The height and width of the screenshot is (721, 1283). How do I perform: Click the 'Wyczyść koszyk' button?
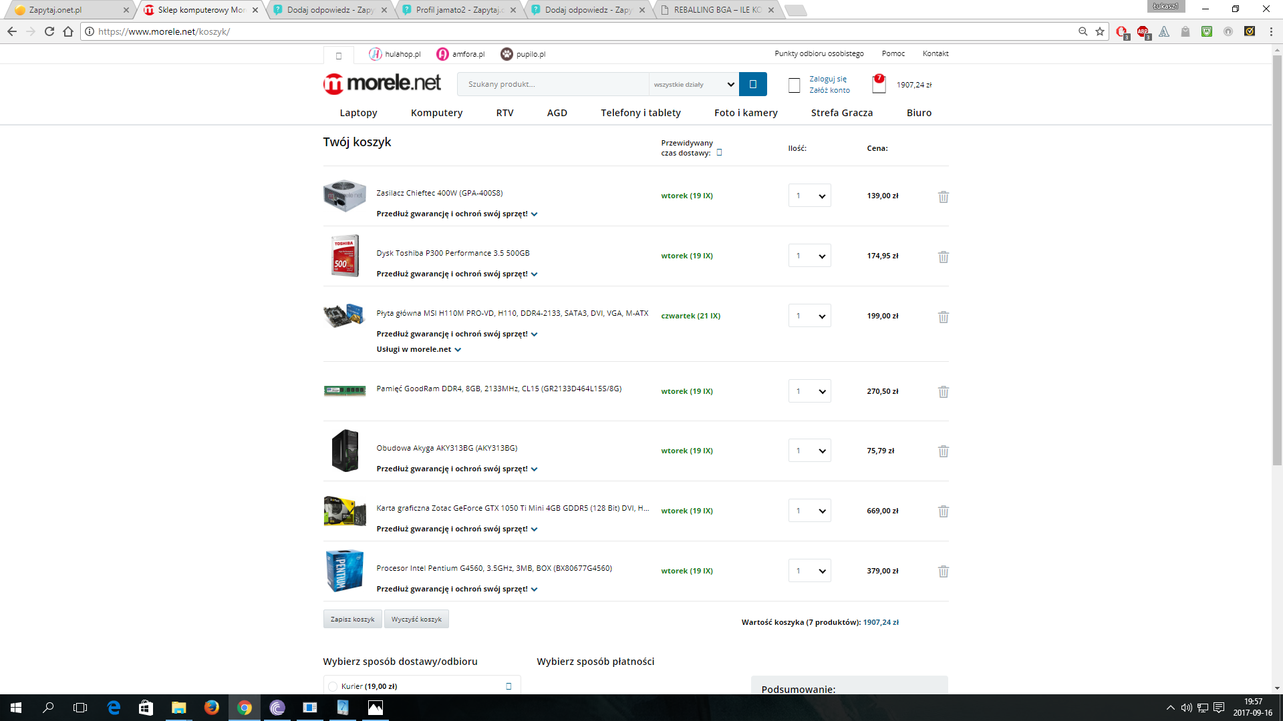point(416,619)
